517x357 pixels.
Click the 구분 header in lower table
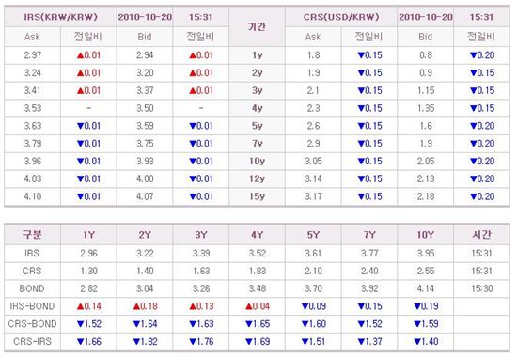click(x=32, y=234)
